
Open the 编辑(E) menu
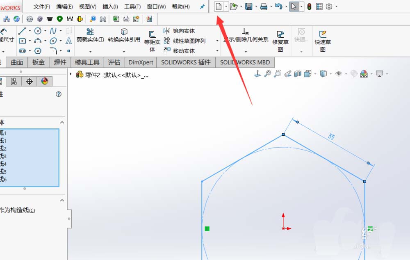point(65,7)
